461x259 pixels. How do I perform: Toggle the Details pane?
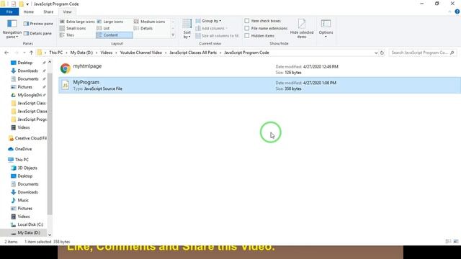pyautogui.click(x=37, y=34)
